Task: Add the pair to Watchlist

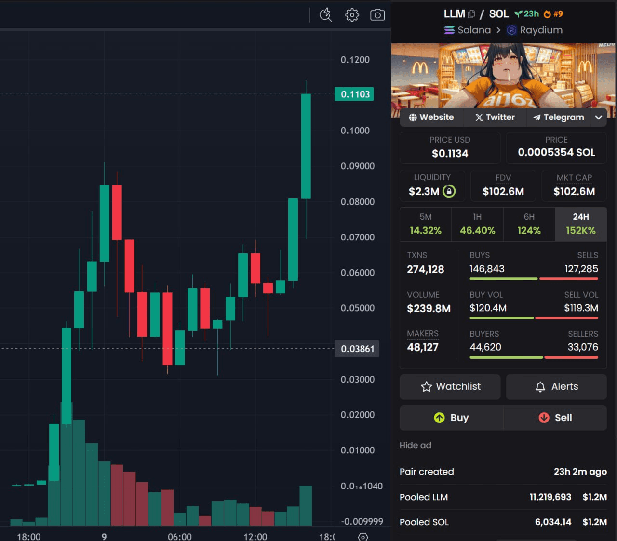Action: [x=450, y=386]
